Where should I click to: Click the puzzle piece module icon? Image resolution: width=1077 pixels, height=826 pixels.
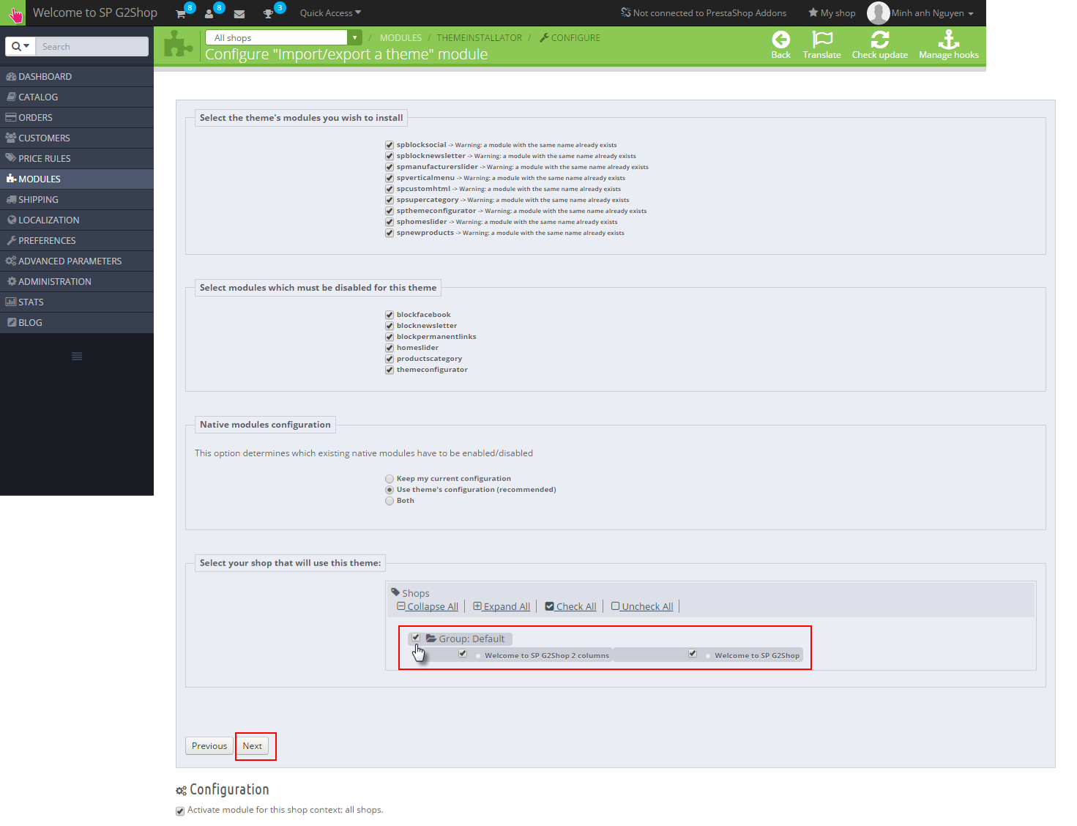[x=178, y=45]
